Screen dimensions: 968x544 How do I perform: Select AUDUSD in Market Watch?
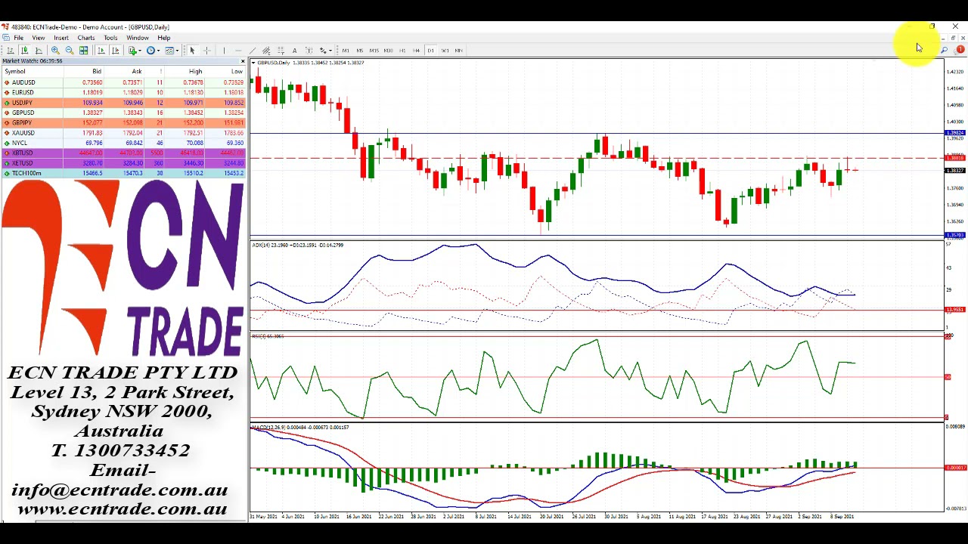coord(123,82)
